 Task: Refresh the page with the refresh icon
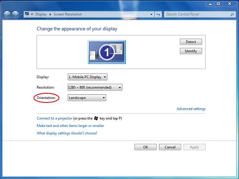[x=158, y=15]
